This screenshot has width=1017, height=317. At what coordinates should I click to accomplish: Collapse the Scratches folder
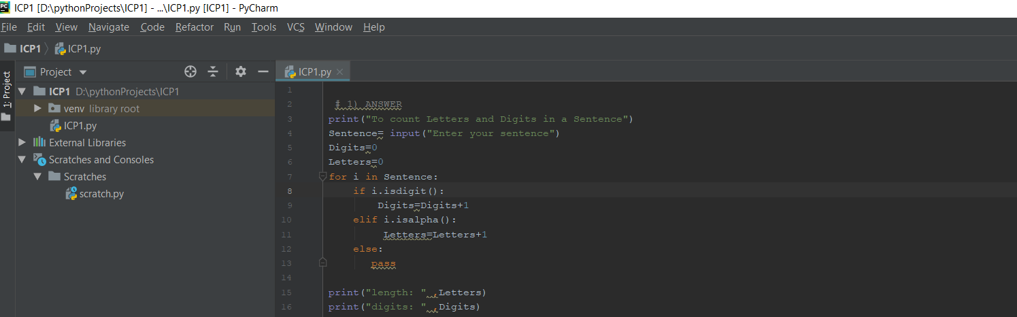tap(37, 176)
